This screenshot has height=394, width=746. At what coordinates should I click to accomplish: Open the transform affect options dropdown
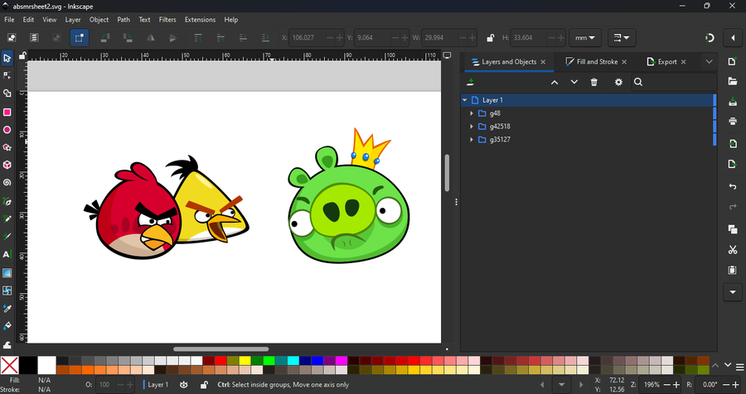tap(622, 38)
